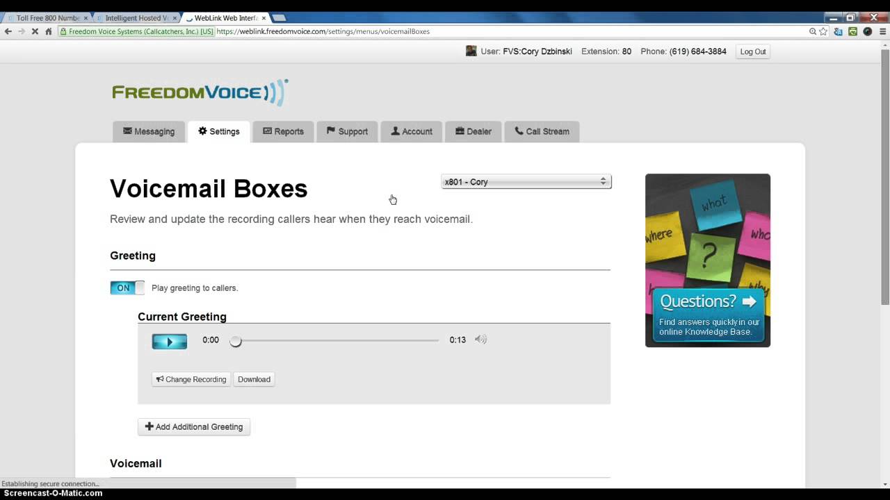The width and height of the screenshot is (890, 500).
Task: Open the Reports tab
Action: 283,131
